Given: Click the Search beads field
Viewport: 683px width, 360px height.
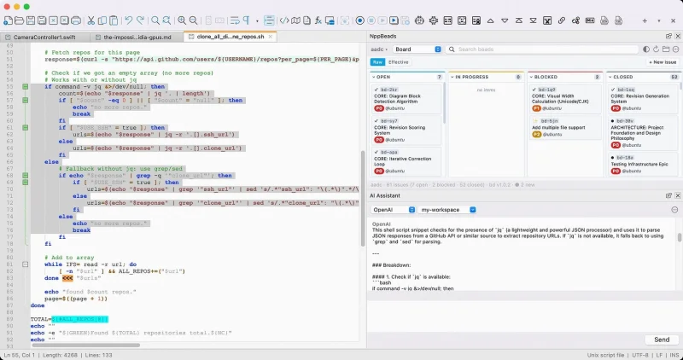Looking at the screenshot, I should click(542, 49).
